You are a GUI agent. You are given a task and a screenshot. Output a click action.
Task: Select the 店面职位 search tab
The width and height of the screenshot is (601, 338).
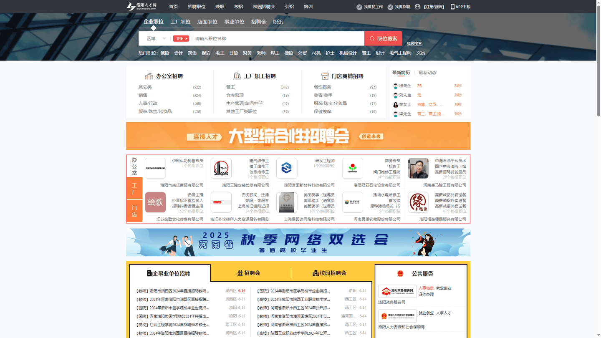[207, 22]
